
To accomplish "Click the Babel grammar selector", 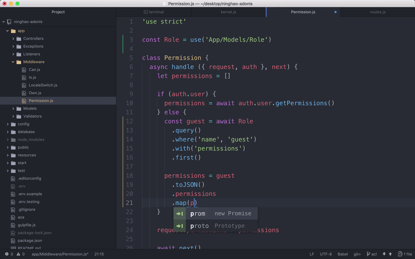I will [343, 254].
